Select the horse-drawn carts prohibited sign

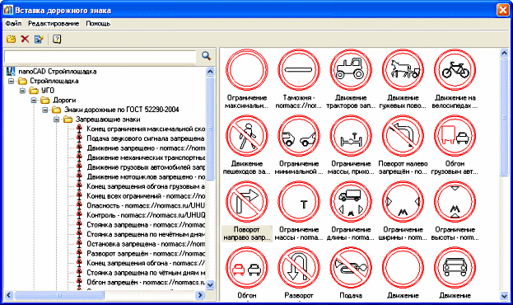pos(403,70)
